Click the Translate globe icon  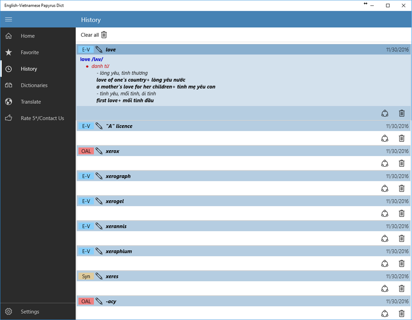(8, 102)
